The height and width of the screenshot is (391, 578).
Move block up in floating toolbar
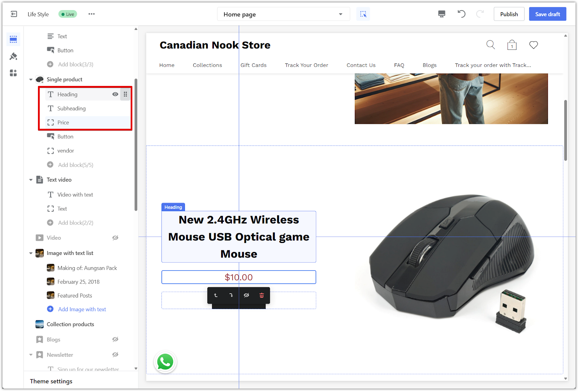(216, 295)
